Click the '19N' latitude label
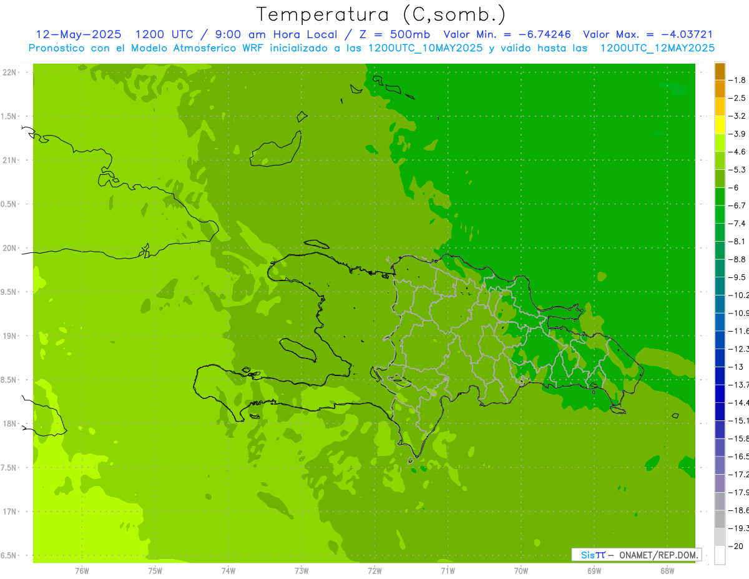 10,336
